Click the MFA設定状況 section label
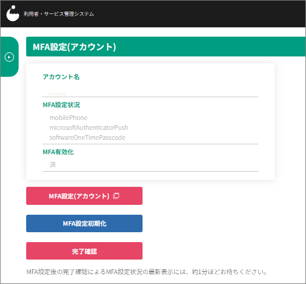This screenshot has width=306, height=284. click(x=61, y=105)
